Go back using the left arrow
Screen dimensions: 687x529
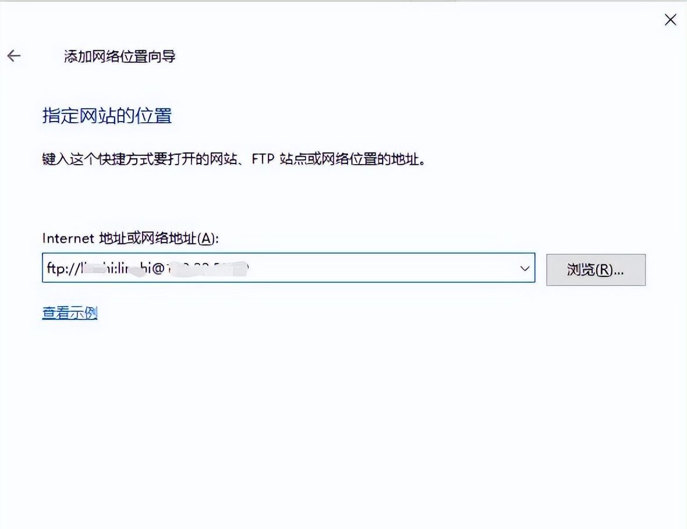point(14,56)
